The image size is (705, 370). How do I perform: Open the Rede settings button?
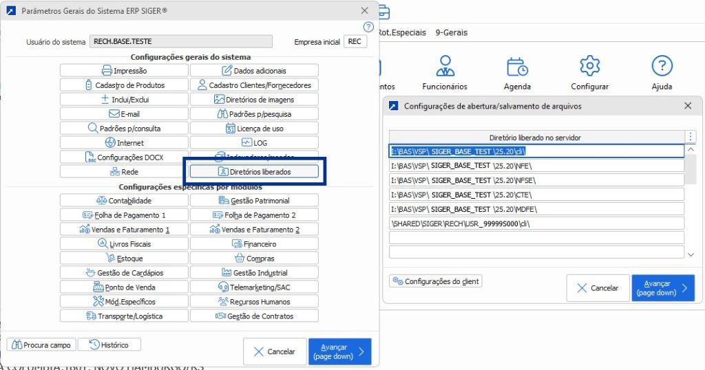pos(124,171)
